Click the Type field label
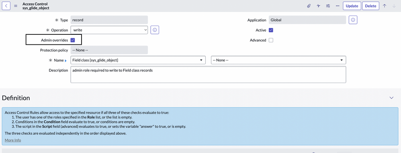 (x=64, y=20)
